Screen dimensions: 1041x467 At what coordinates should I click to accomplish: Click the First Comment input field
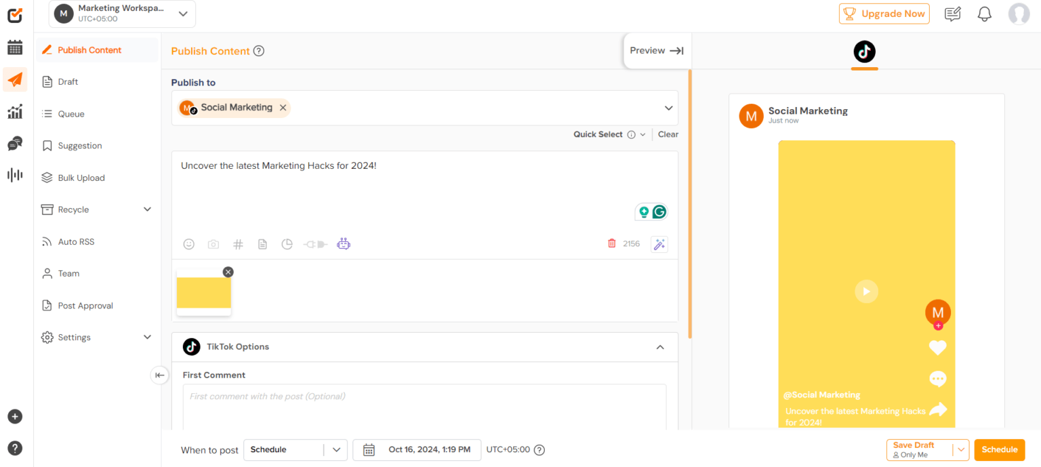(x=424, y=407)
